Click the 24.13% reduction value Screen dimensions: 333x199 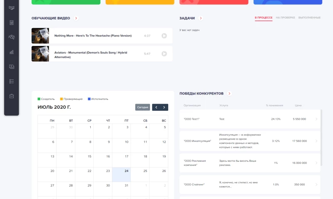tap(276, 119)
